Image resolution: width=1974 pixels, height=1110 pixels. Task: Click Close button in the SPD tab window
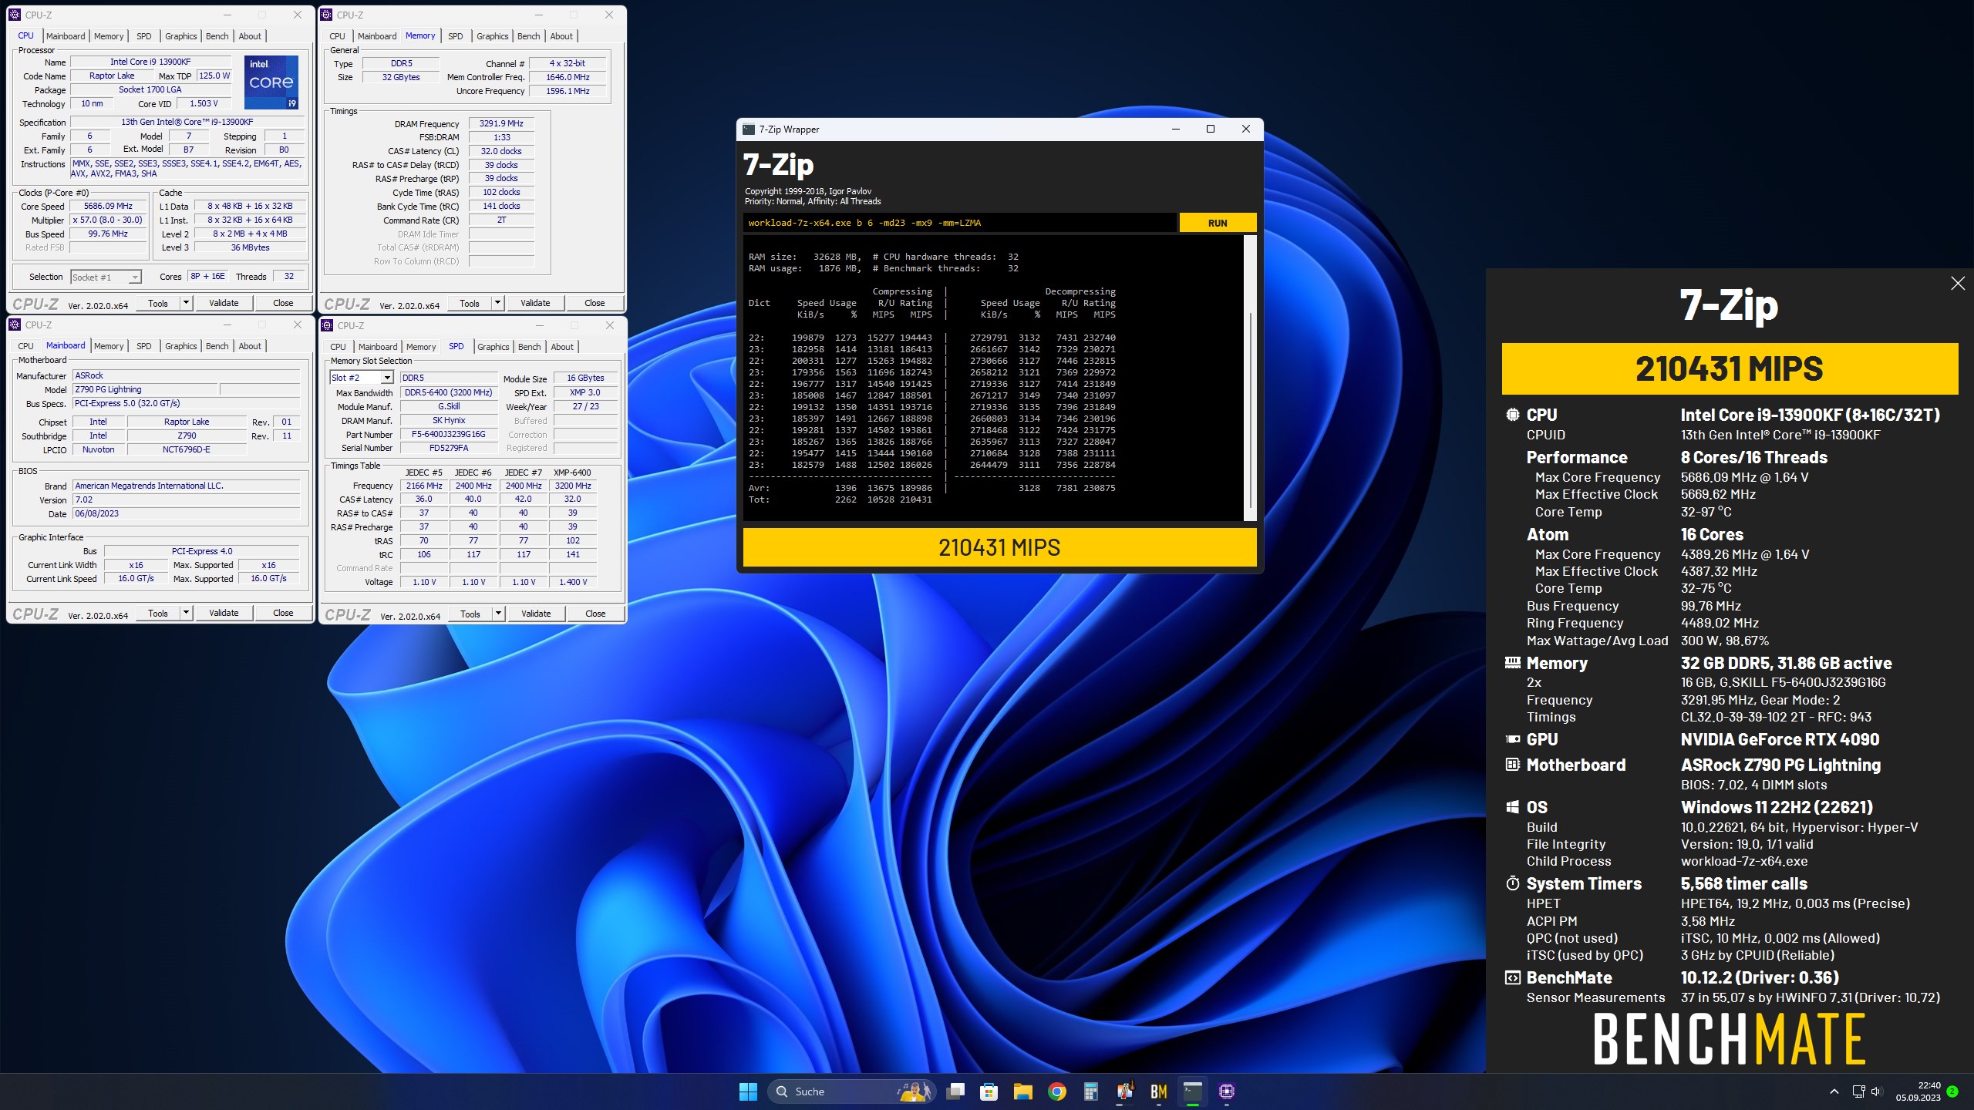tap(595, 614)
